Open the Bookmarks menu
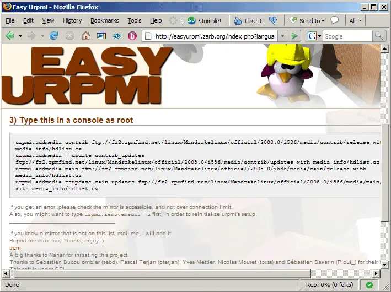The width and height of the screenshot is (391, 292). coord(104,21)
